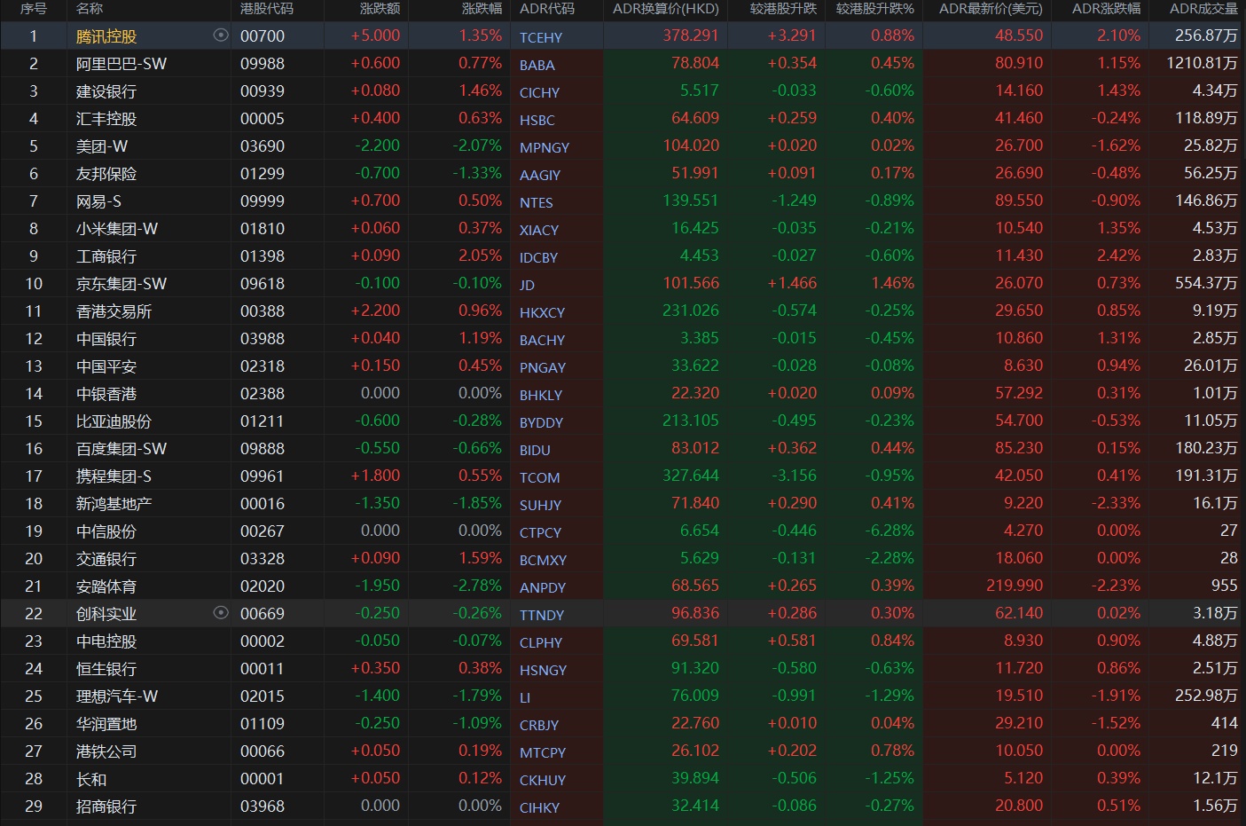Open 交通银行 stock entry

[106, 559]
